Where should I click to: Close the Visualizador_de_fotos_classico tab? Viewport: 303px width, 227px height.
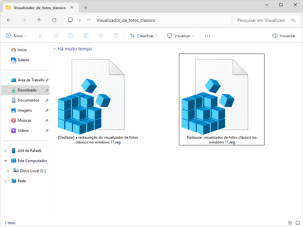click(x=72, y=8)
